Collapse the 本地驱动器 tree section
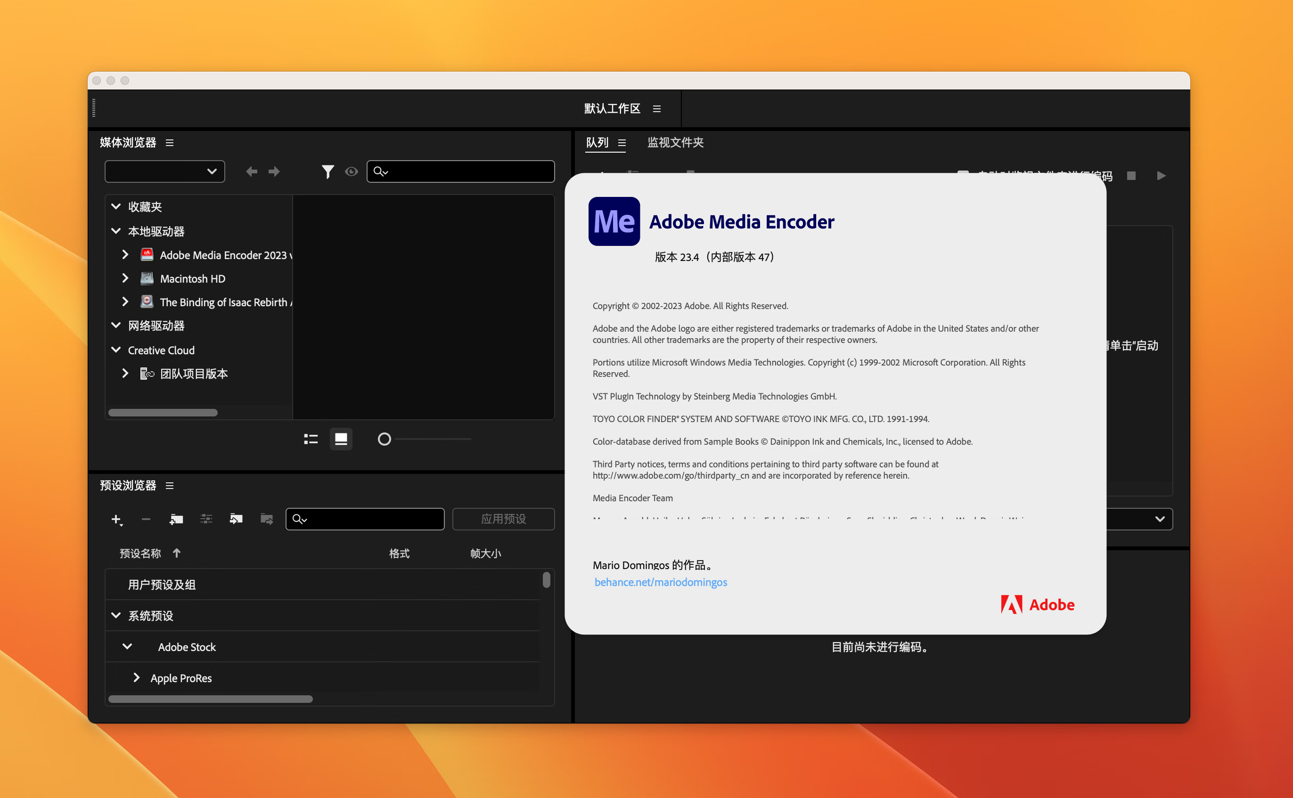Screen dimensions: 1293x798 [x=116, y=231]
